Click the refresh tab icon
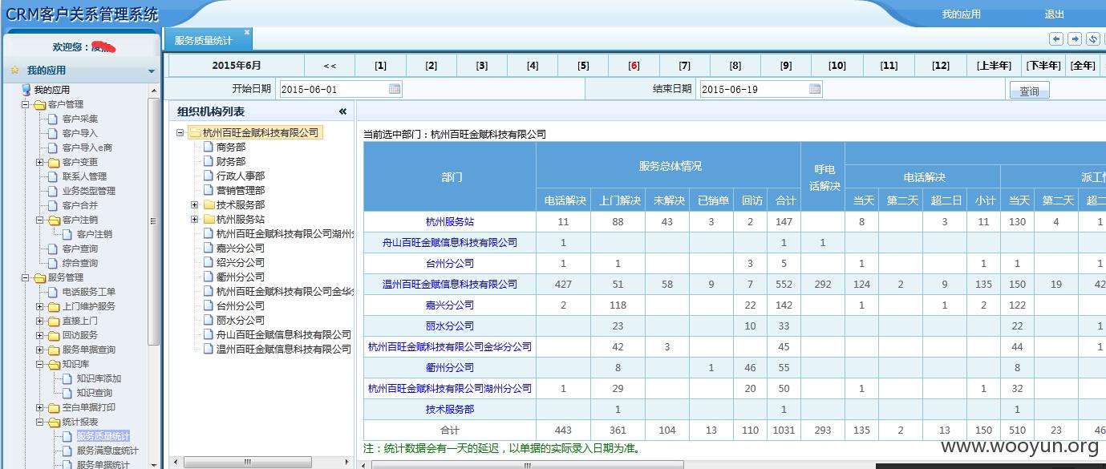 (1093, 38)
